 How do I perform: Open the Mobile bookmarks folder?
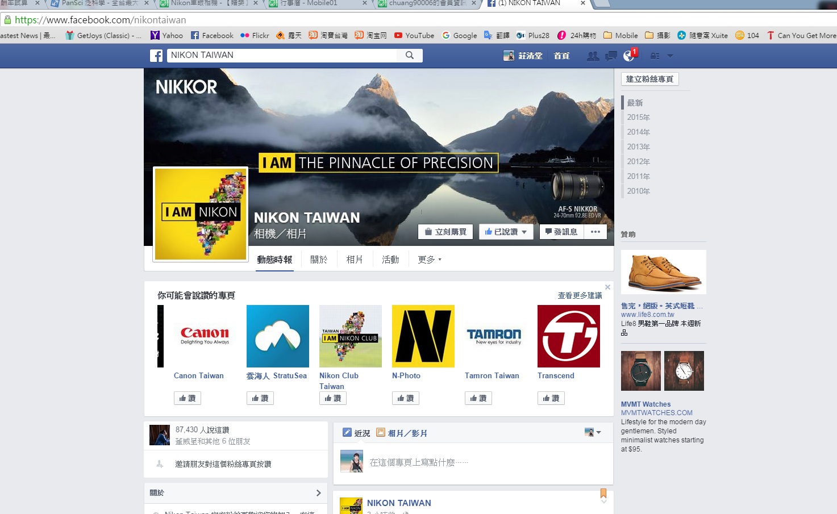point(621,35)
